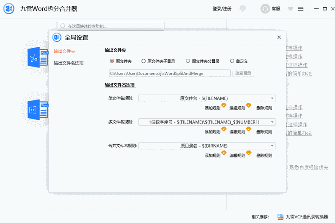The height and width of the screenshot is (223, 335).
Task: Click the 登录/注册 link
Action: click(x=222, y=9)
